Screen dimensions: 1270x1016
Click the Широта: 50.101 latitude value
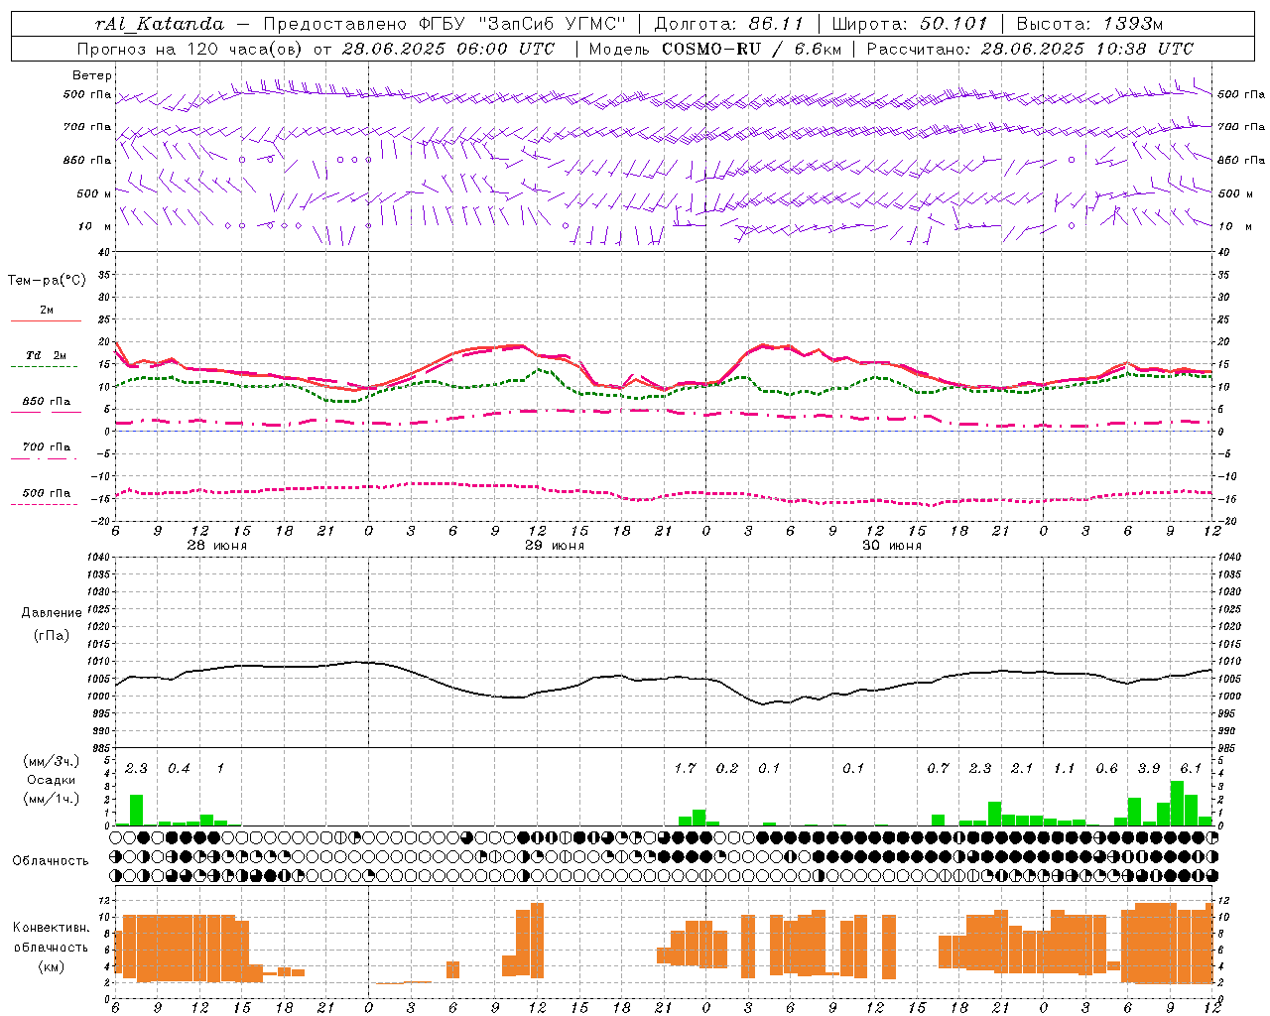(x=910, y=24)
